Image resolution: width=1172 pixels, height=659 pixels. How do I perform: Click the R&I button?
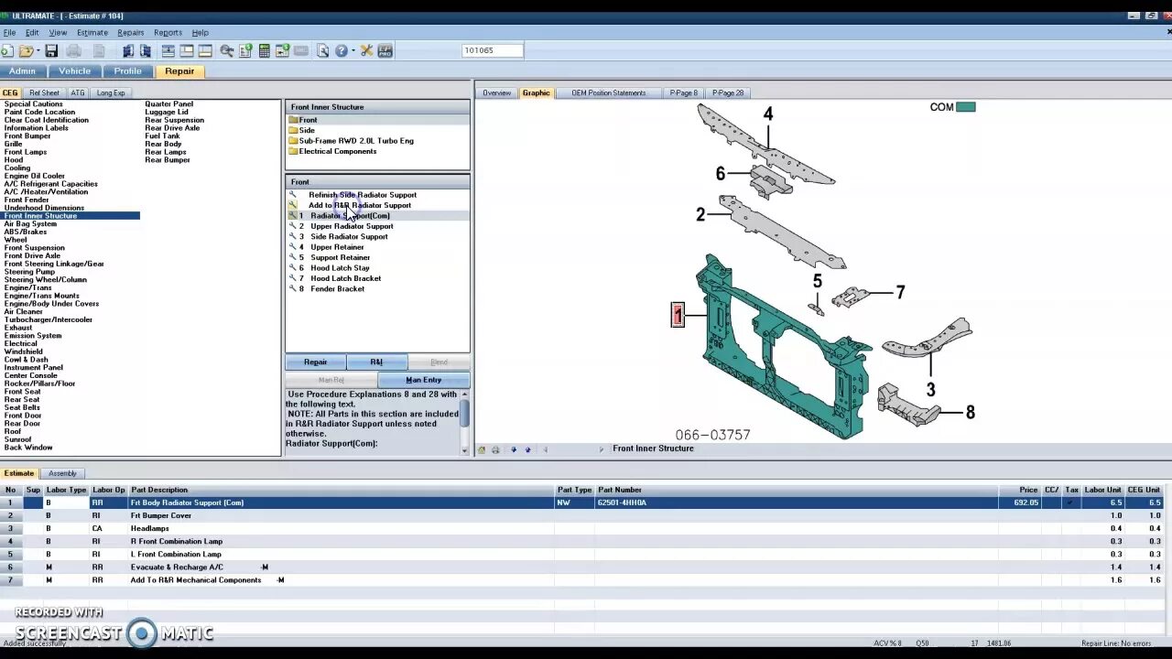click(x=376, y=362)
